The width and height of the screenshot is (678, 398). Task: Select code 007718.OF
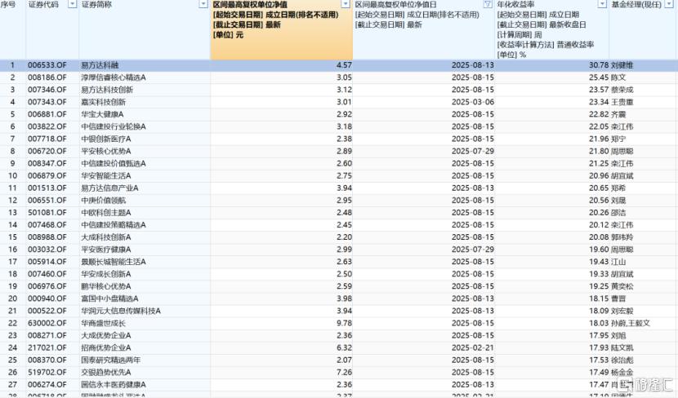click(47, 139)
